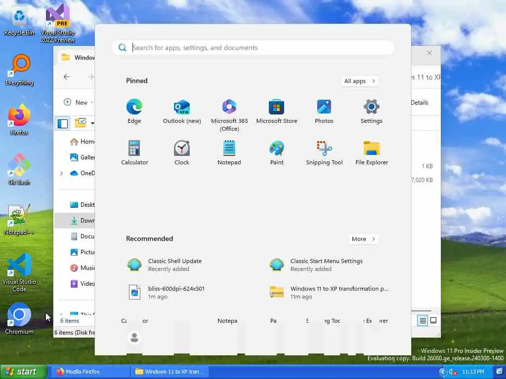Switch Explorer to large thumbnails view
Viewport: 506px width, 379px height.
(x=433, y=320)
